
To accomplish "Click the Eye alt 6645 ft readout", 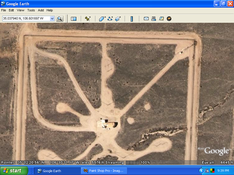I will (x=217, y=162).
